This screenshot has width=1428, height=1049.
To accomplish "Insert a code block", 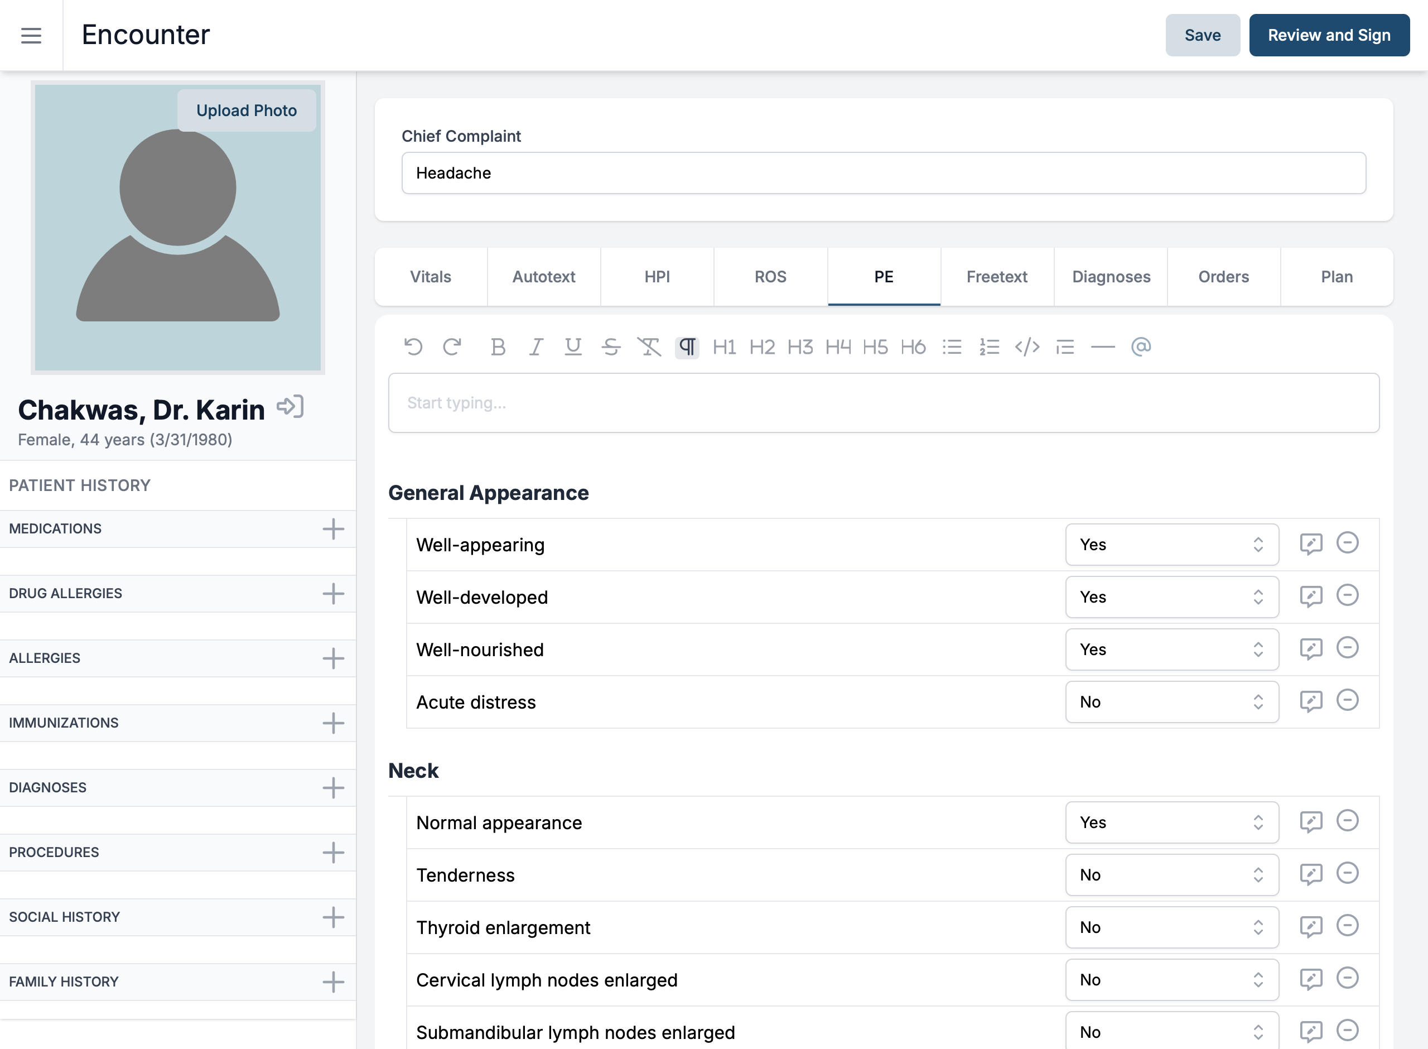I will pyautogui.click(x=1027, y=347).
